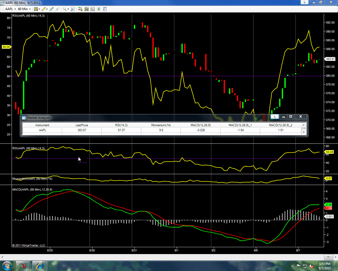Screen dimensions: 338x271
Task: Click the AAPL chart window title icon
Action: click(x=2, y=3)
